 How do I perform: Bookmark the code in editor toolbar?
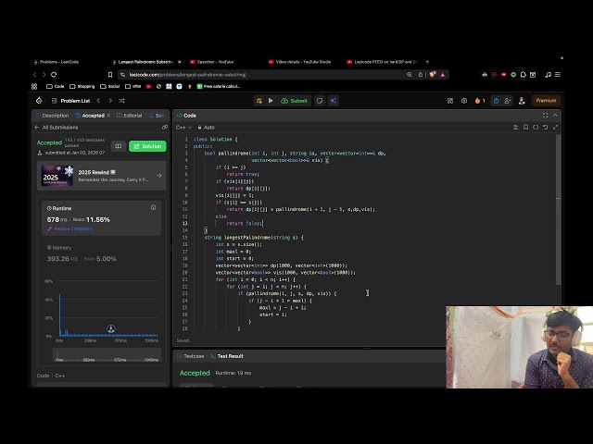tap(525, 128)
